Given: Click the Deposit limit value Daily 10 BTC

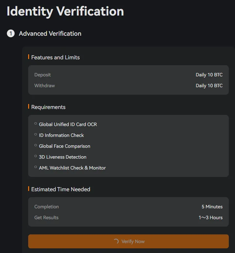Looking at the screenshot, I should [209, 75].
